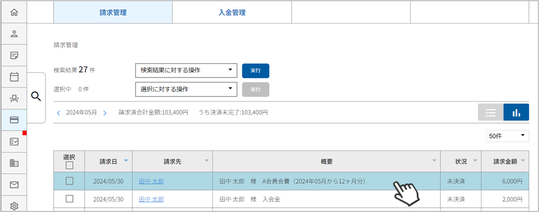Open 状況 column filter arrow

click(x=475, y=161)
